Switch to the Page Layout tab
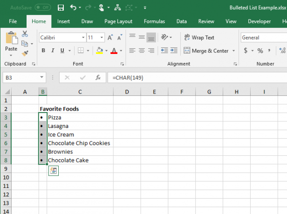Image resolution: width=287 pixels, height=214 pixels. tap(118, 21)
